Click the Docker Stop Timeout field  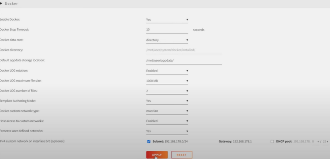point(167,30)
